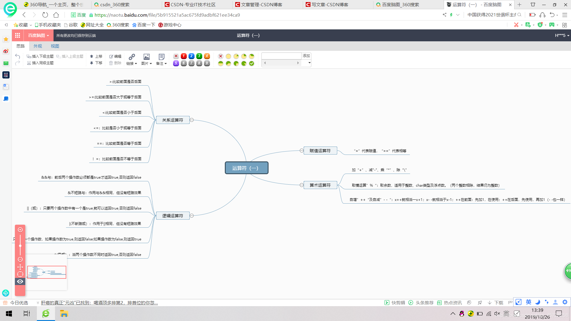Open Windows Start menu

[x=9, y=314]
